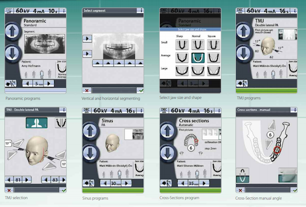The height and width of the screenshot is (207, 306).
Task: Choose the Large Normal jaw shape
Action: pos(198,70)
